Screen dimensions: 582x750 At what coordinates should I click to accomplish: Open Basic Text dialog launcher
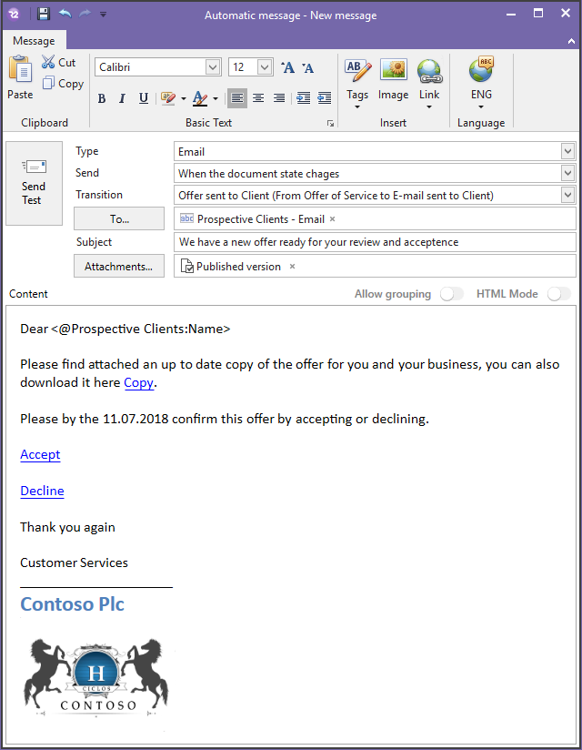[330, 124]
